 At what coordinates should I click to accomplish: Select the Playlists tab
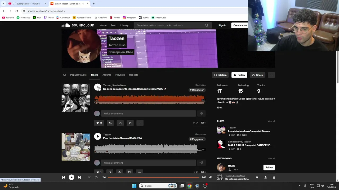tap(120, 75)
